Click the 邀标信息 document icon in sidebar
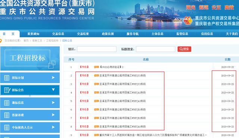This screenshot has height=138, width=239. tap(7, 103)
